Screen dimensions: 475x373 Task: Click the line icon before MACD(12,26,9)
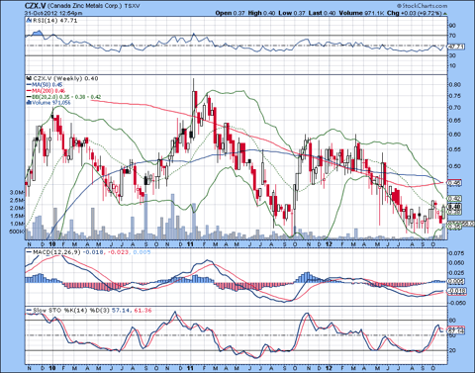point(30,252)
